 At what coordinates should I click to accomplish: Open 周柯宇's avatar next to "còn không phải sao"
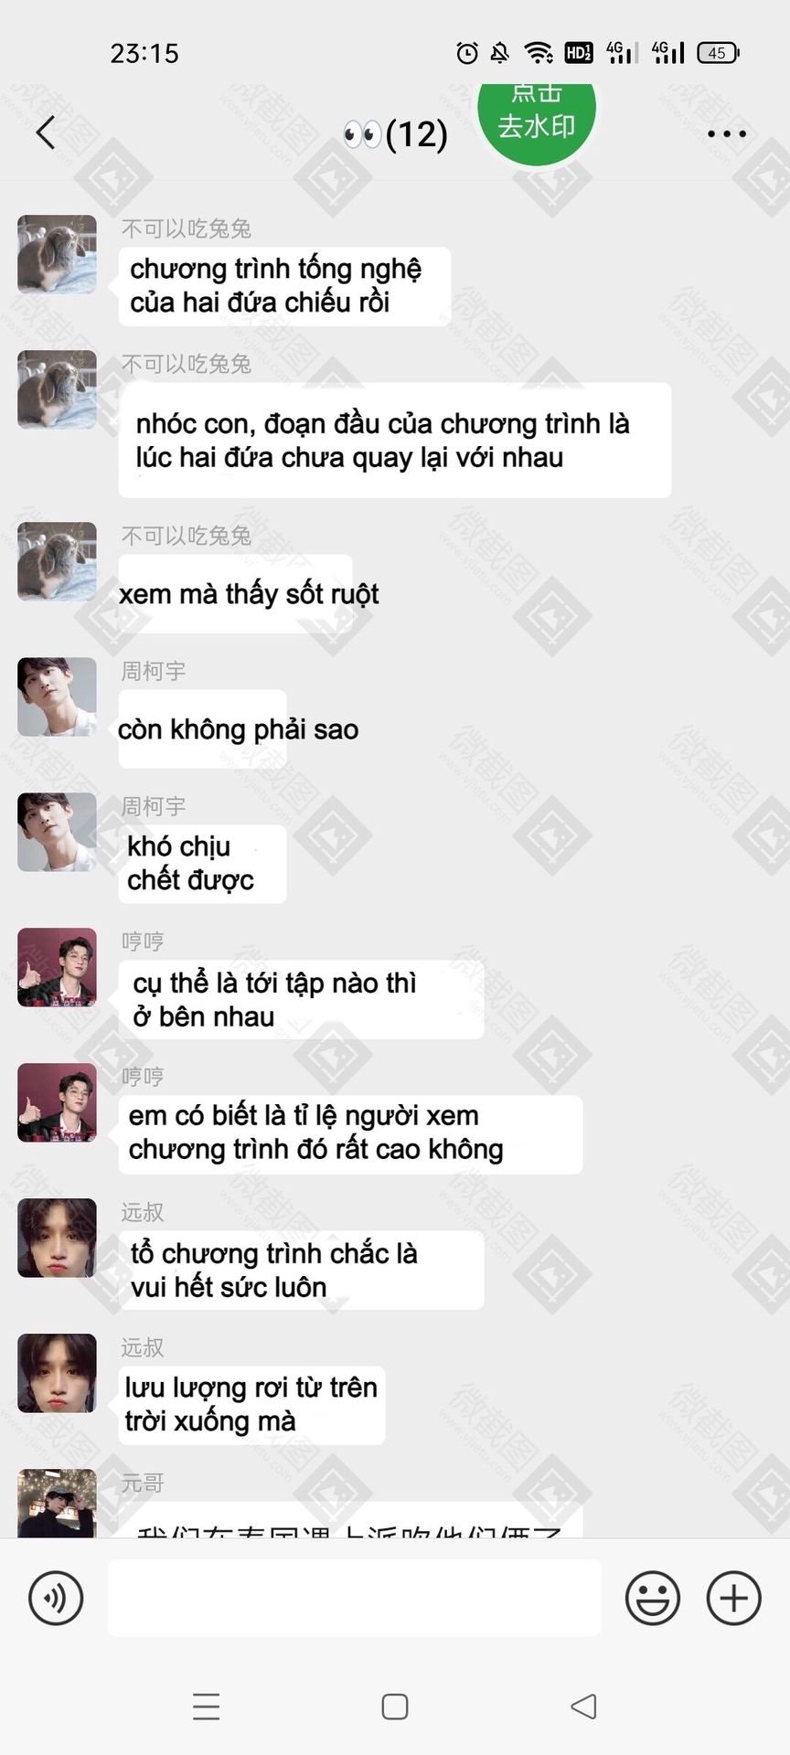click(x=57, y=697)
